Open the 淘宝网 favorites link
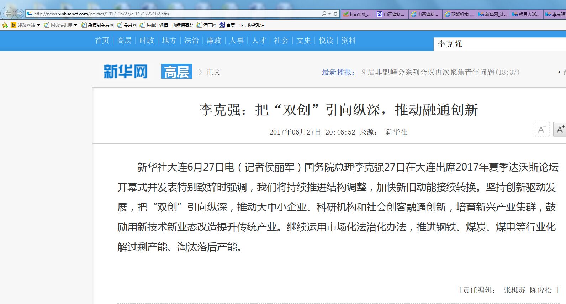This screenshot has height=304, width=566. coord(207,25)
